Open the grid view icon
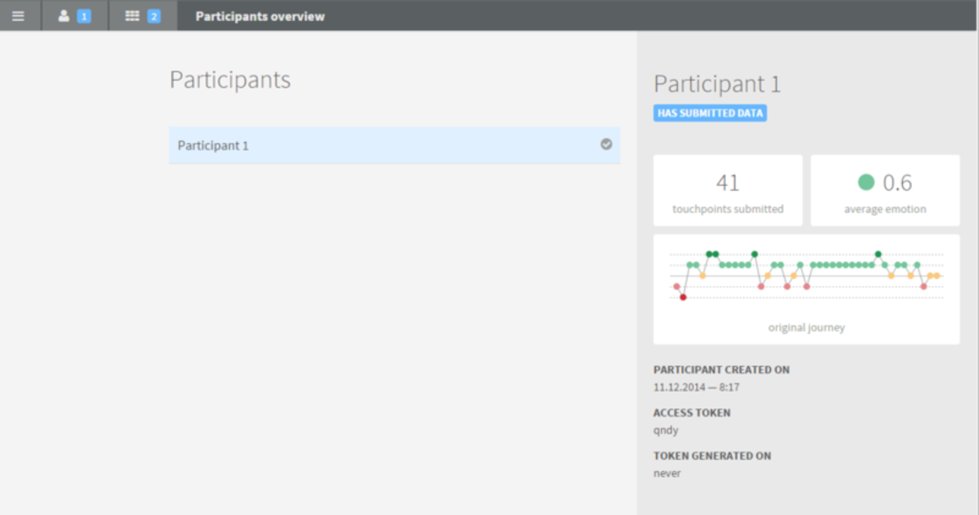Viewport: 979px width, 515px height. click(x=132, y=16)
